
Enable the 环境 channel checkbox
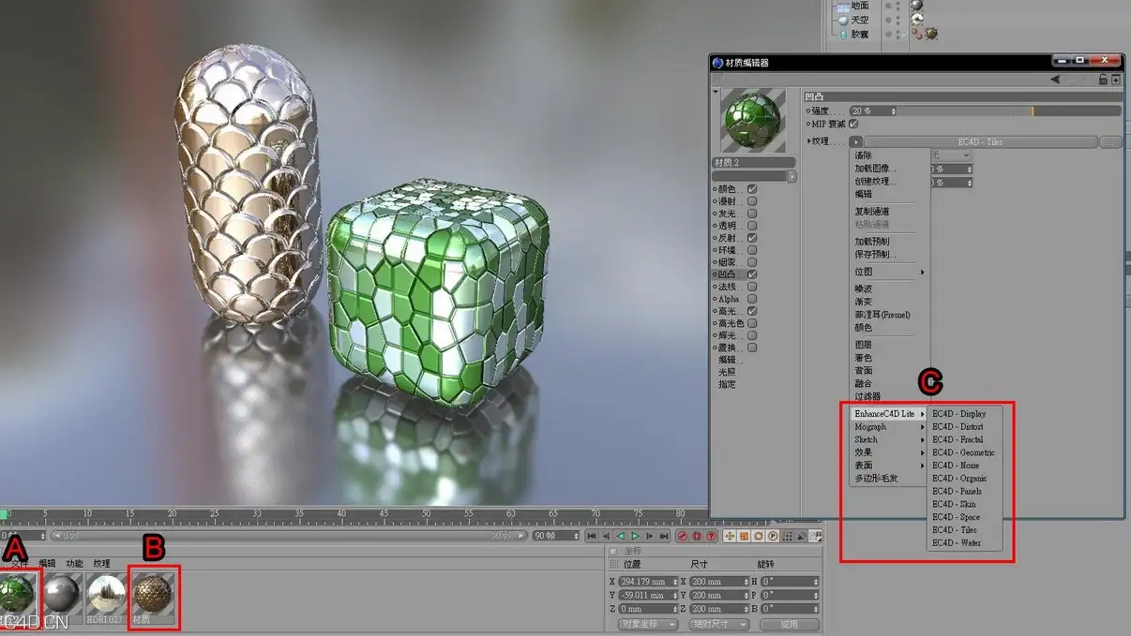pos(752,250)
